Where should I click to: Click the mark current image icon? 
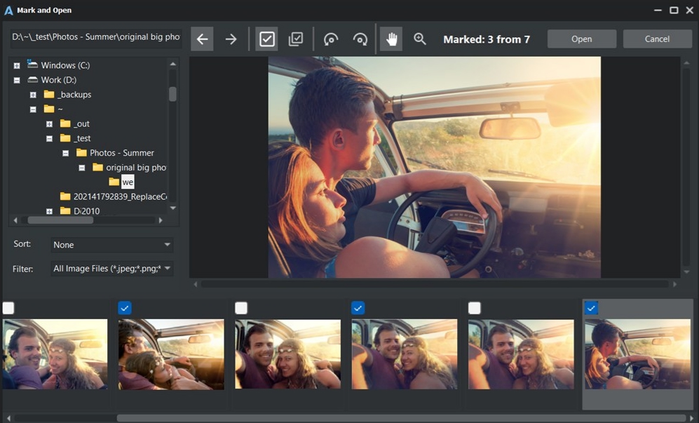pos(266,39)
